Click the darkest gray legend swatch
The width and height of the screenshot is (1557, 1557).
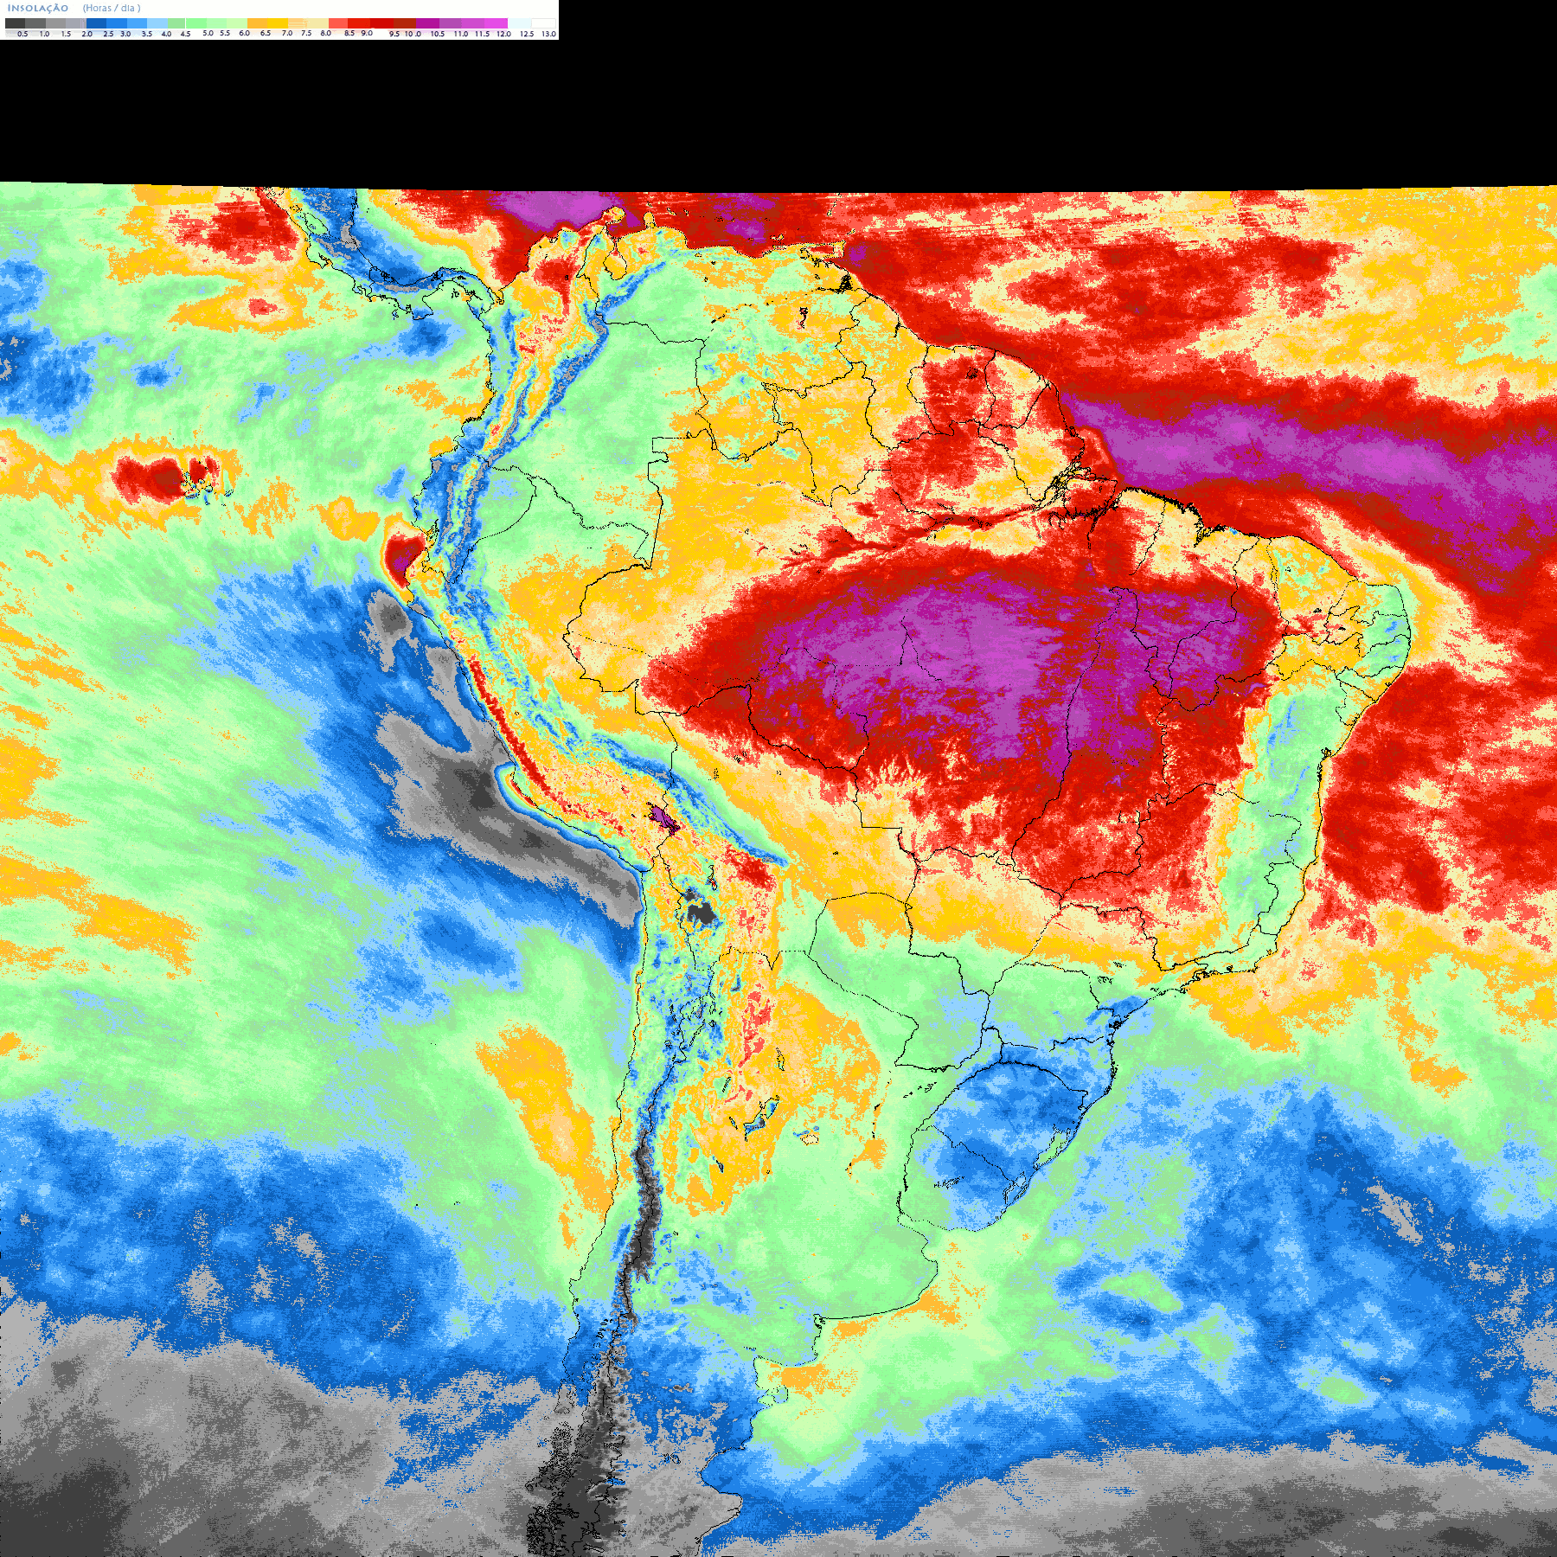click(x=15, y=23)
